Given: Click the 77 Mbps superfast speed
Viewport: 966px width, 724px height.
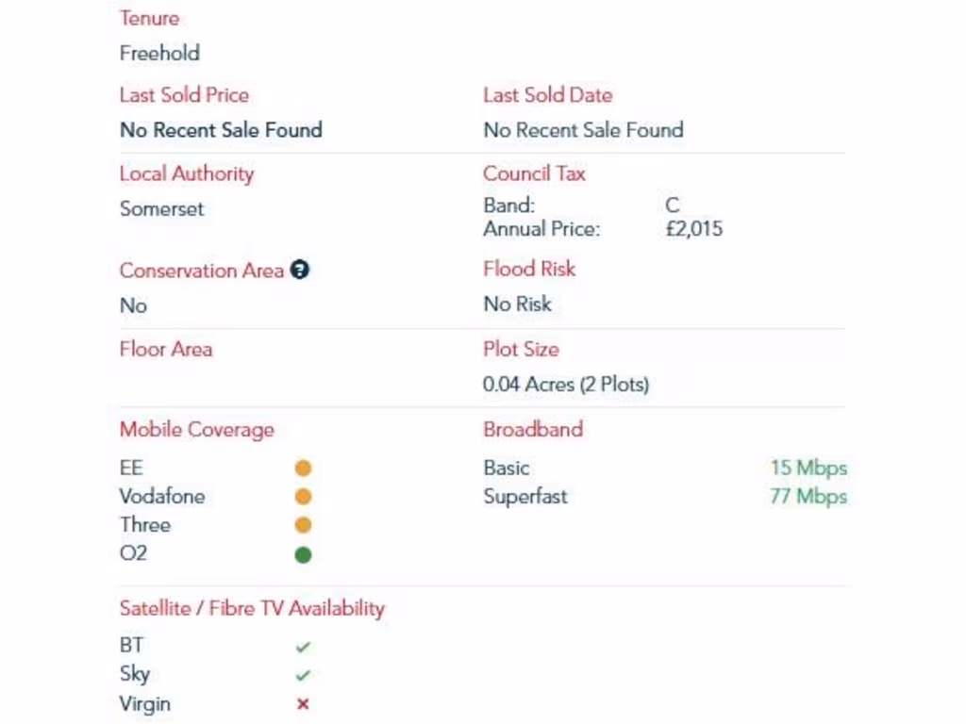Looking at the screenshot, I should (x=808, y=497).
